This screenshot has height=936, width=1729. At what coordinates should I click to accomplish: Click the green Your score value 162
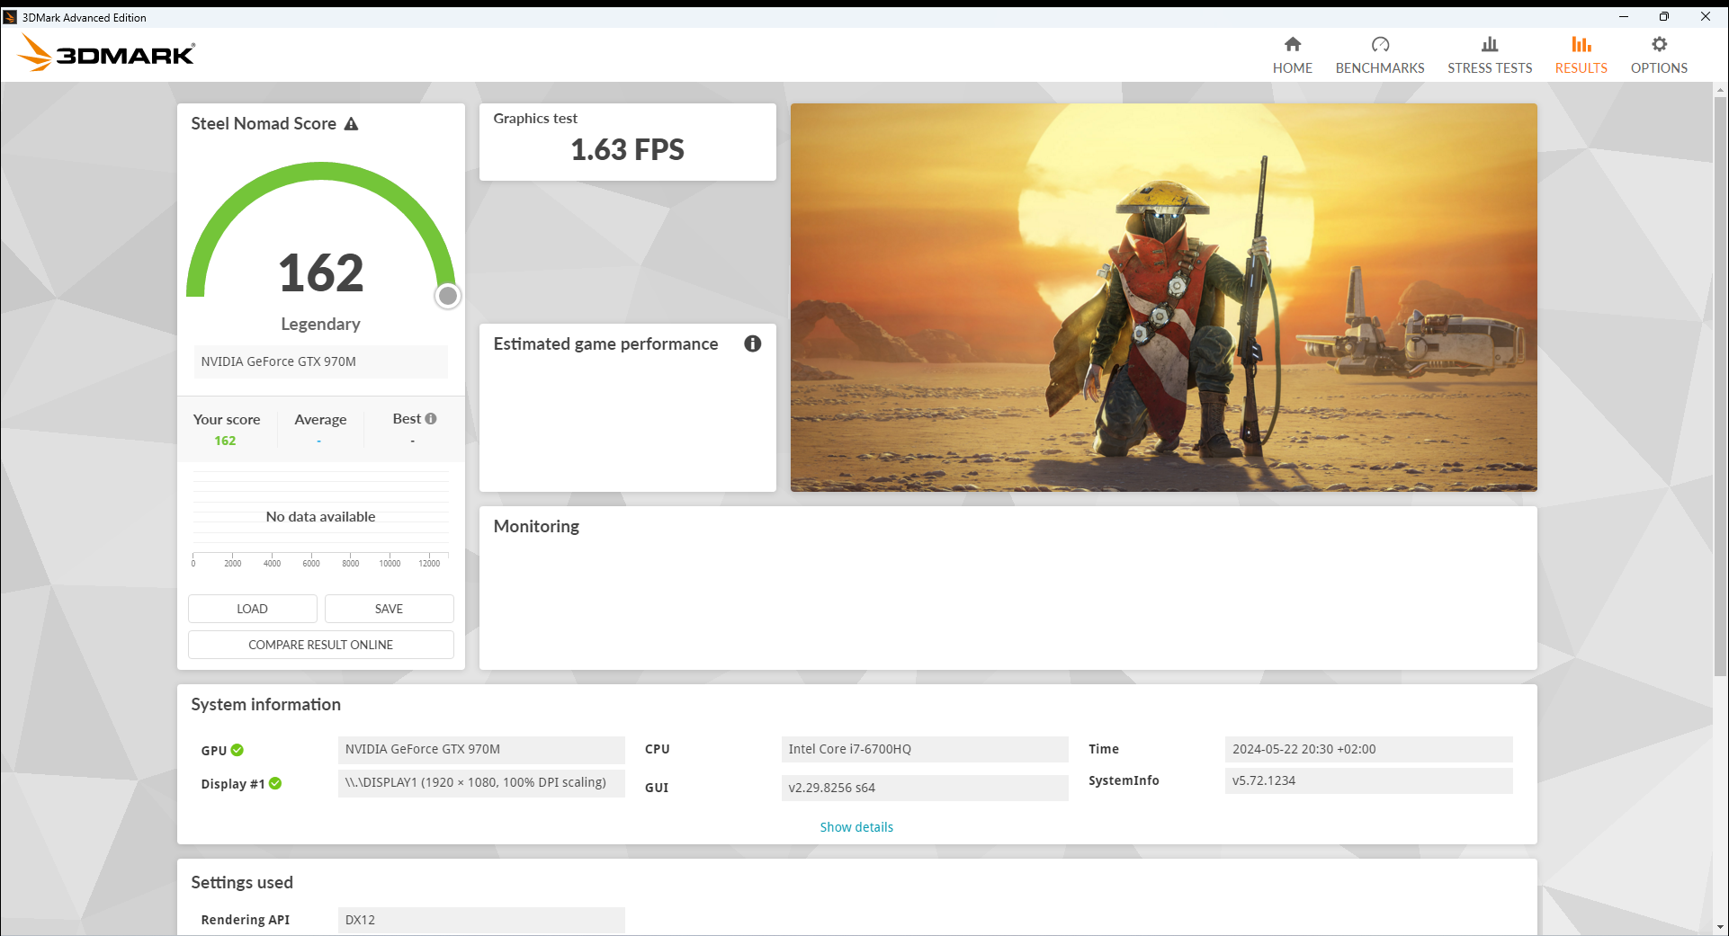pyautogui.click(x=225, y=441)
